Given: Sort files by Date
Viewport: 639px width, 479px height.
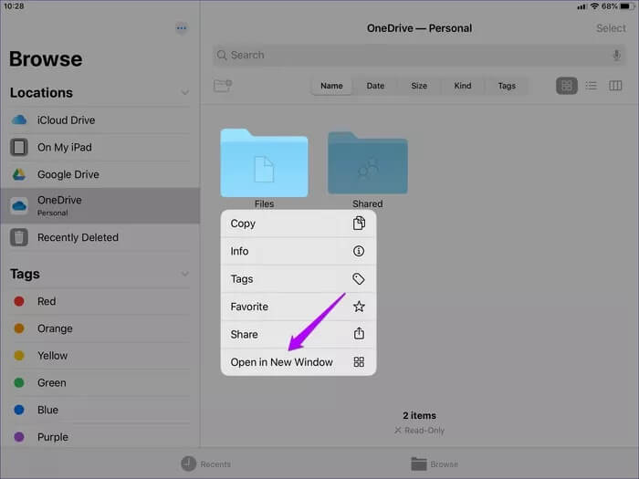Looking at the screenshot, I should pos(375,86).
